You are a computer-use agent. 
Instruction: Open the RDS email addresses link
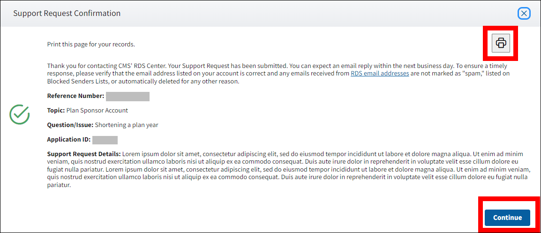click(x=380, y=74)
